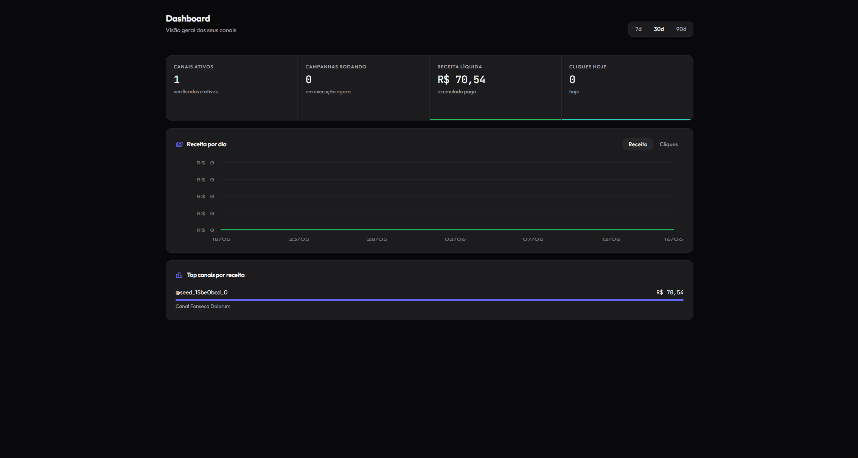Image resolution: width=858 pixels, height=458 pixels.
Task: Click channel @seed_15be0bcd_0
Action: click(202, 292)
